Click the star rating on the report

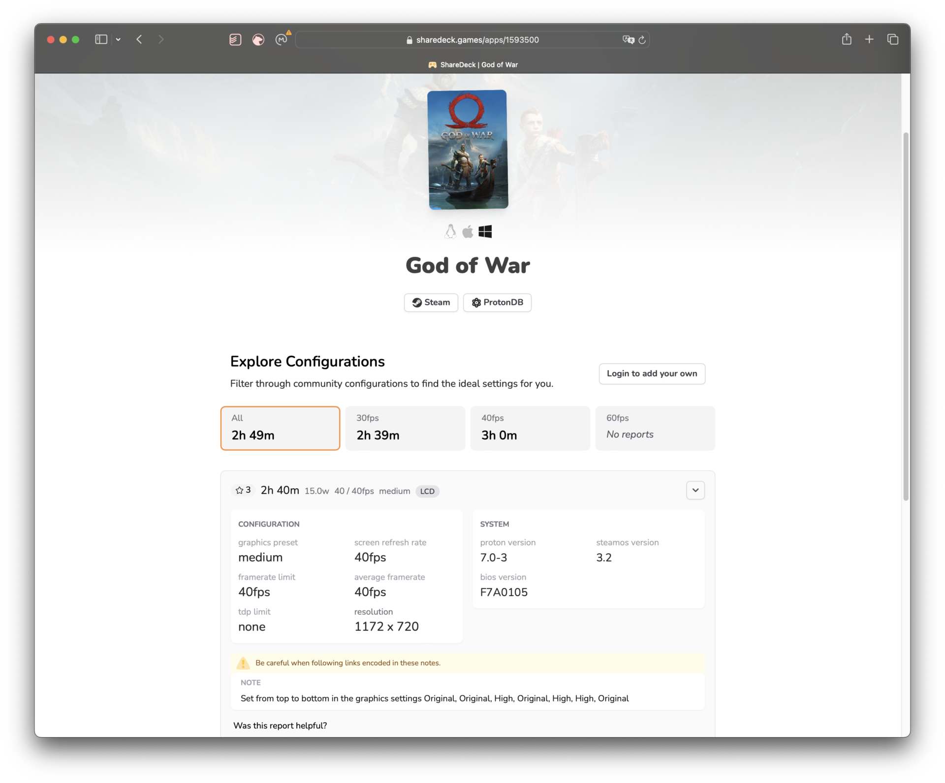(x=243, y=490)
